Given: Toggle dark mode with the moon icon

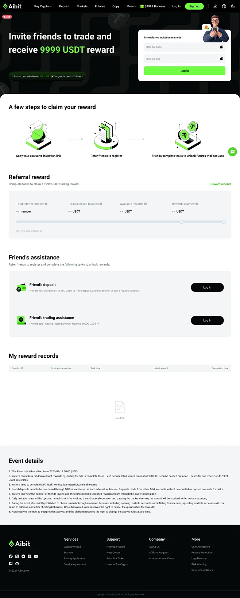Looking at the screenshot, I should click(x=233, y=6).
